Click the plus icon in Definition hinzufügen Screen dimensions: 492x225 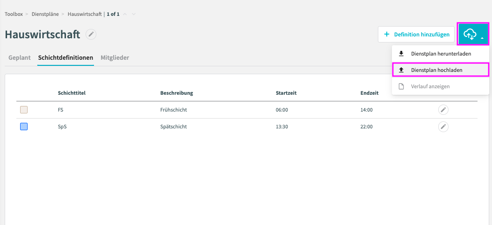[x=387, y=35]
